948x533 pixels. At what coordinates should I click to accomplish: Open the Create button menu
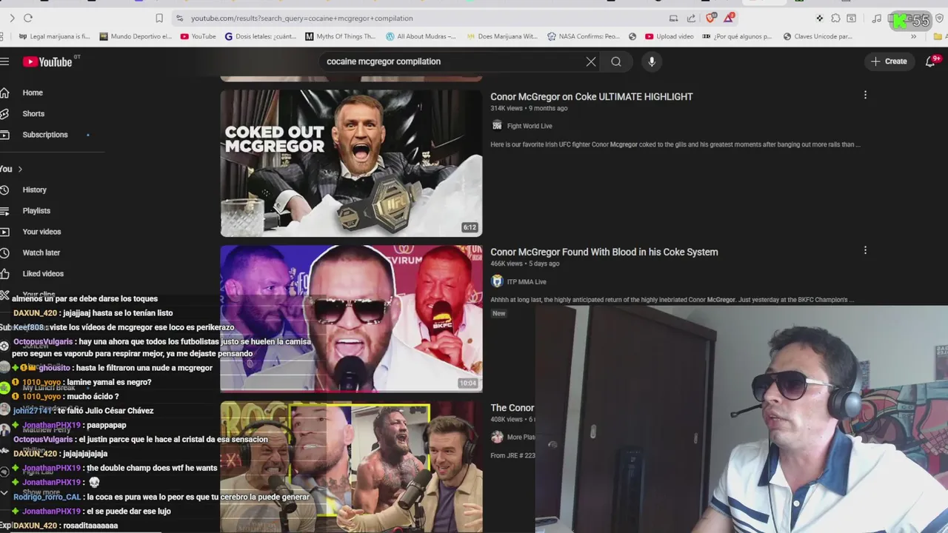[x=889, y=61]
